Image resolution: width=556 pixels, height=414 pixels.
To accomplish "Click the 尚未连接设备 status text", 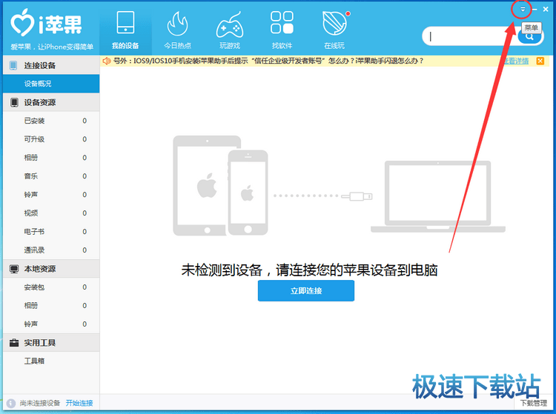I will point(40,403).
